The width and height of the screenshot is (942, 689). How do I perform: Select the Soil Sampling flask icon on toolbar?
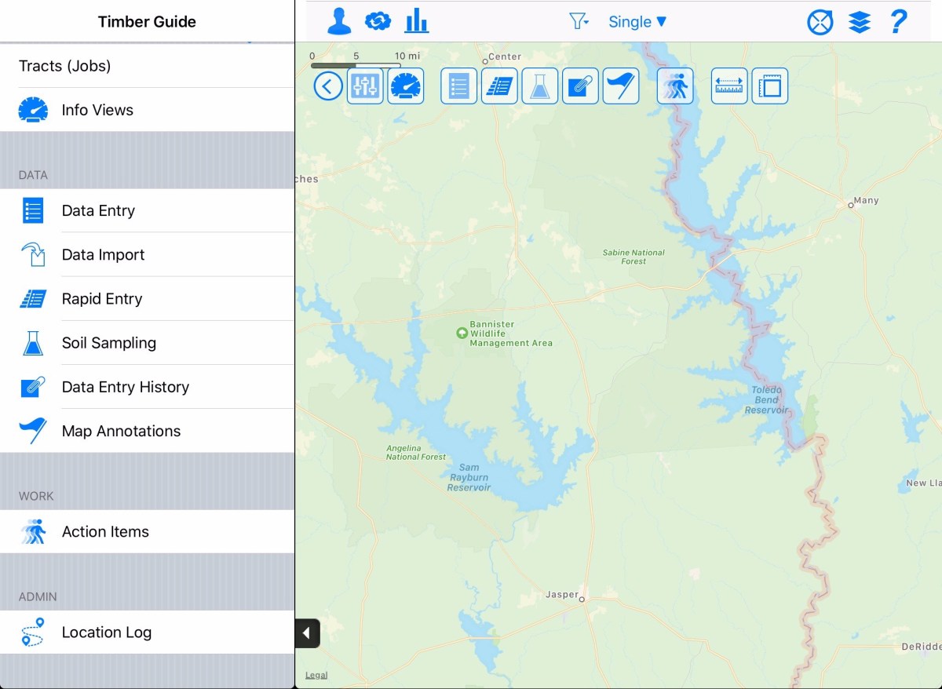(x=539, y=86)
